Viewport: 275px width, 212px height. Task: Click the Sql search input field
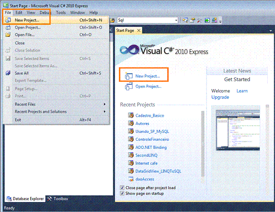point(146,20)
